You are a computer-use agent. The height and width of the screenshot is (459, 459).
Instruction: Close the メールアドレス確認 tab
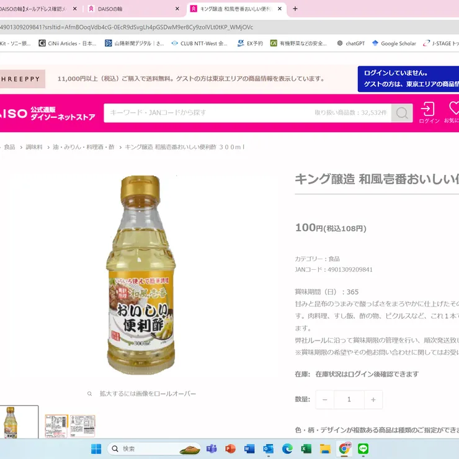(75, 9)
